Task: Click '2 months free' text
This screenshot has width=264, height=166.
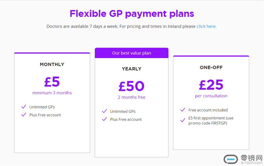Action: coord(132,97)
